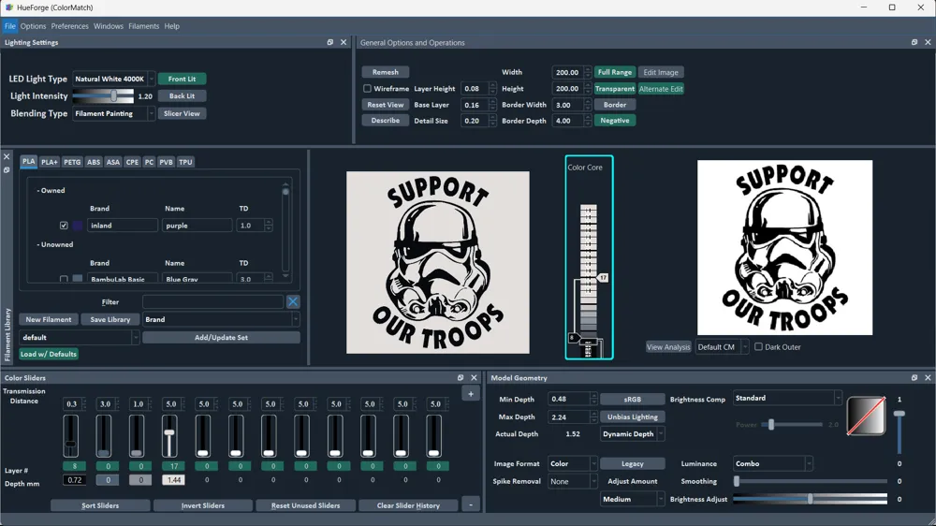Click the Blue Gray filament color swatch
Image resolution: width=936 pixels, height=526 pixels.
tap(78, 279)
